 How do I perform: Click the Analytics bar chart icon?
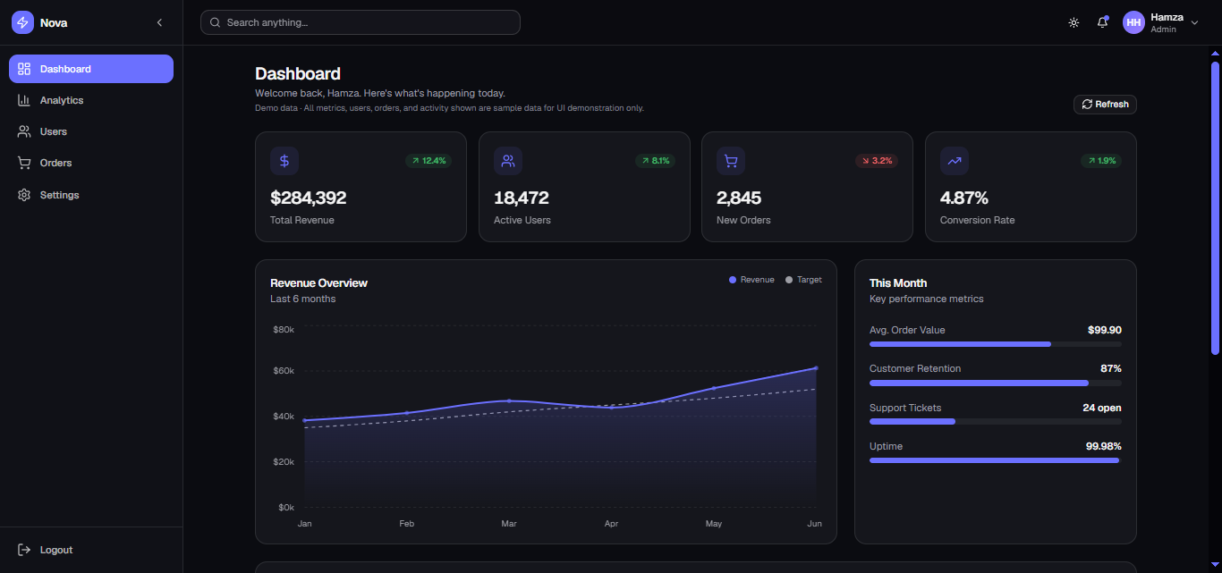click(24, 100)
